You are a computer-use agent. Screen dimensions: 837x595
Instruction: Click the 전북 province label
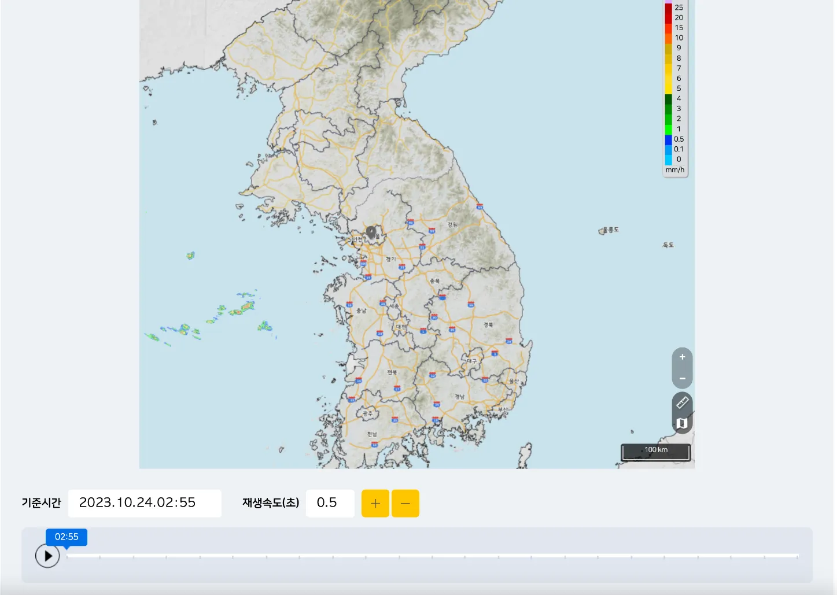392,372
